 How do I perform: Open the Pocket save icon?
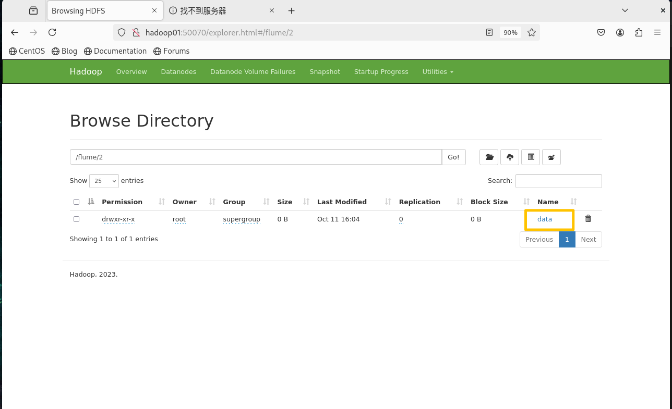(601, 32)
